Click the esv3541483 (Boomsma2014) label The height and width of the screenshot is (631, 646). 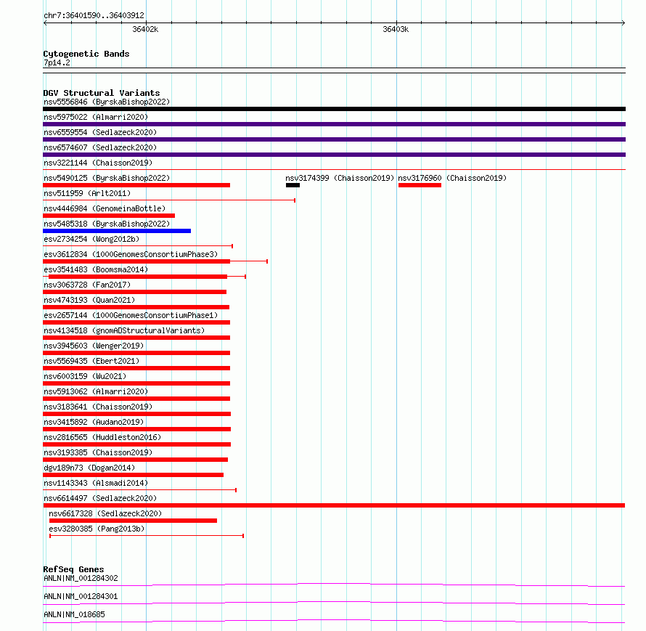(96, 269)
